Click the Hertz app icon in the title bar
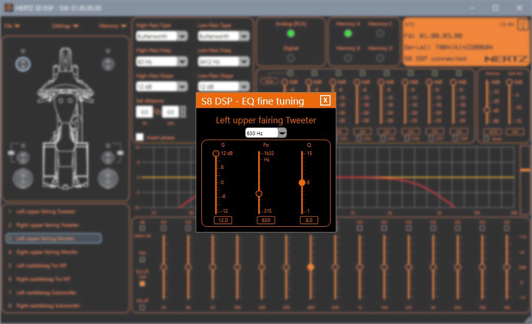Screen dimensions: 532x324 8,7
